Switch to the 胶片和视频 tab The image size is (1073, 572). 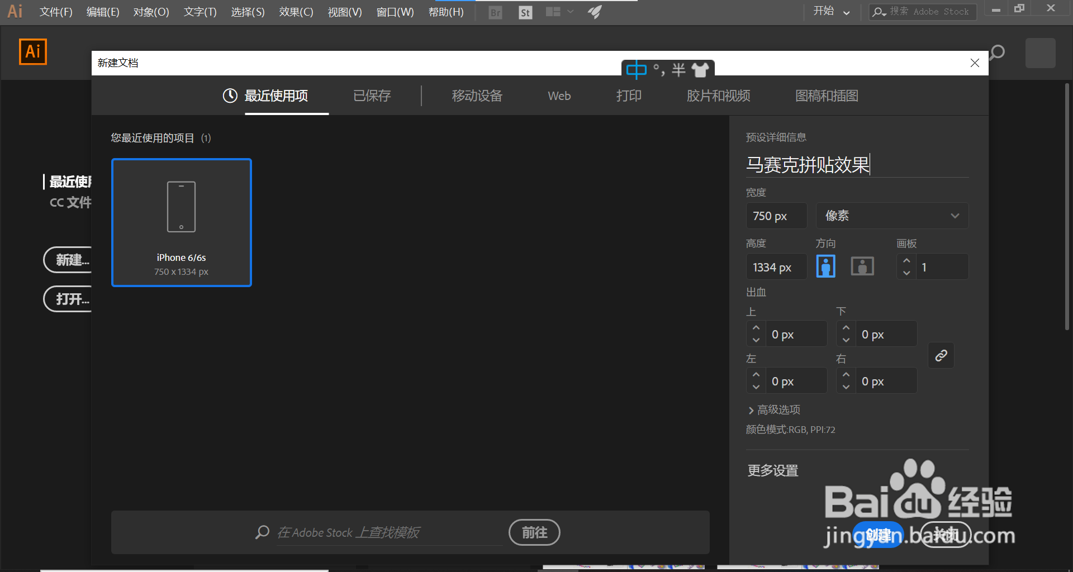pos(718,96)
